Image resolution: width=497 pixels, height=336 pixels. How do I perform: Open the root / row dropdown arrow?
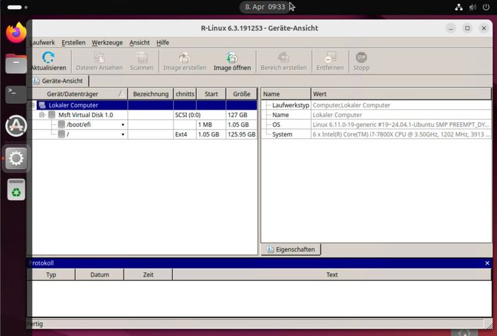[122, 135]
